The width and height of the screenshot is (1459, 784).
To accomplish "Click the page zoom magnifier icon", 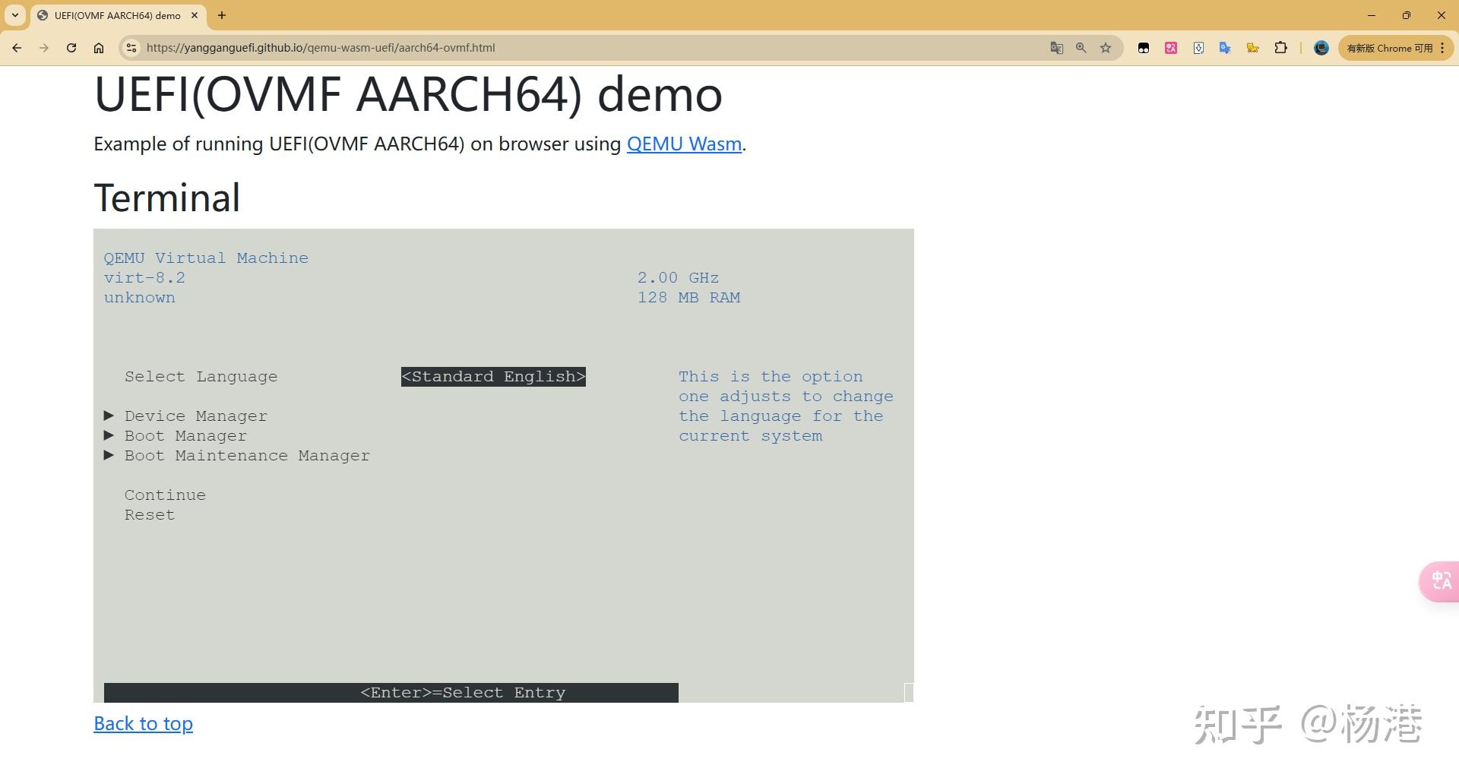I will click(1081, 48).
